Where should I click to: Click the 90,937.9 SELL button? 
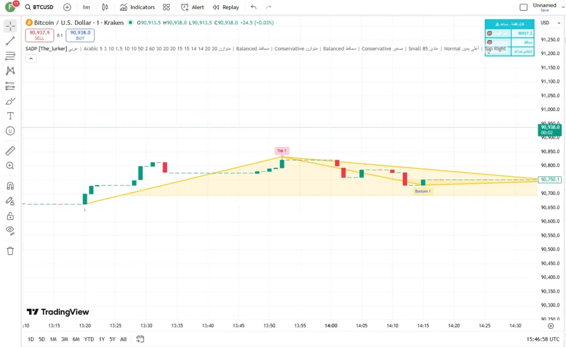pyautogui.click(x=39, y=35)
